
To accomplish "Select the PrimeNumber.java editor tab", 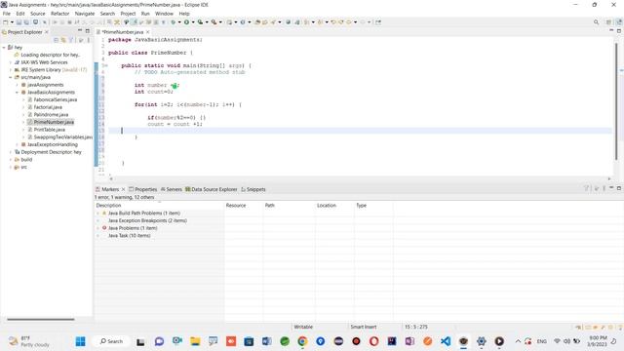I will point(122,32).
